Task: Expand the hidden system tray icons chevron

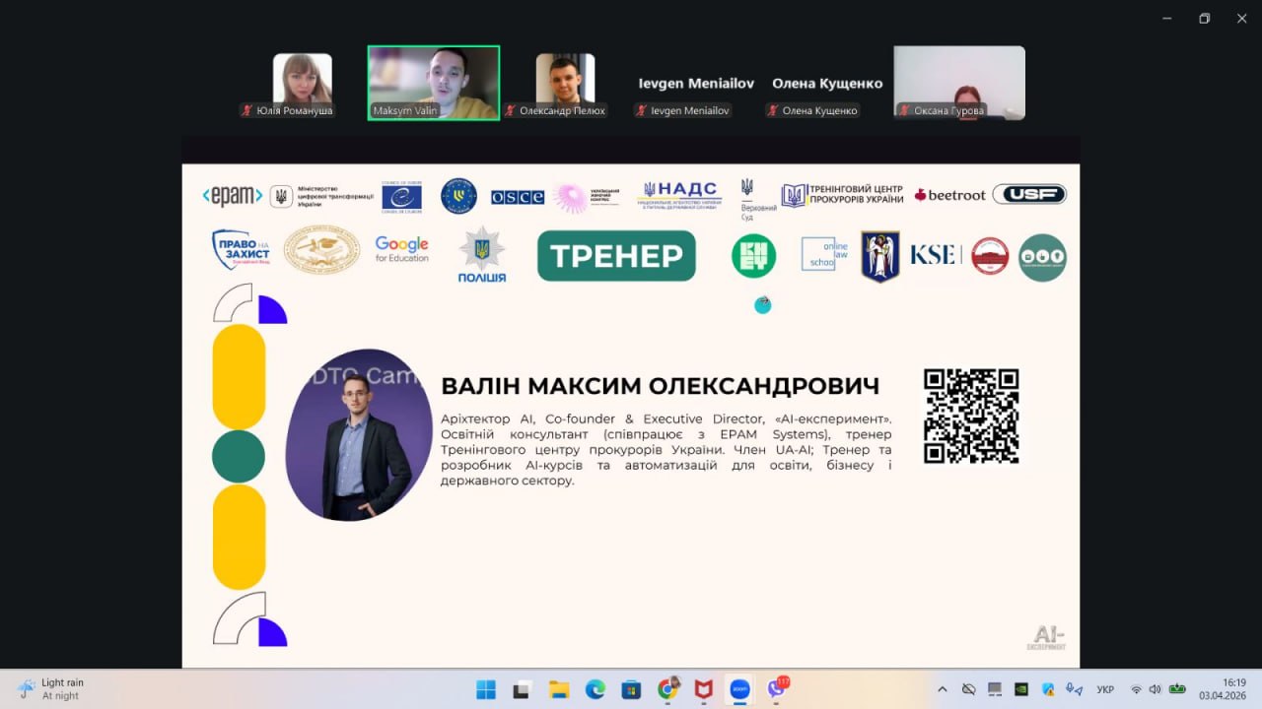Action: 943,689
